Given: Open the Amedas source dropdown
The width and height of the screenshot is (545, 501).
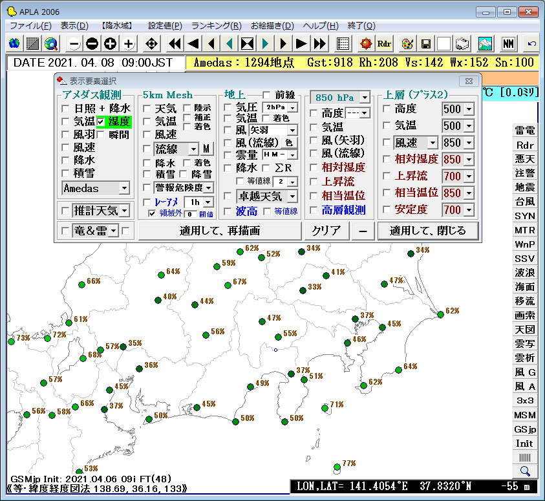Looking at the screenshot, I should coord(124,188).
